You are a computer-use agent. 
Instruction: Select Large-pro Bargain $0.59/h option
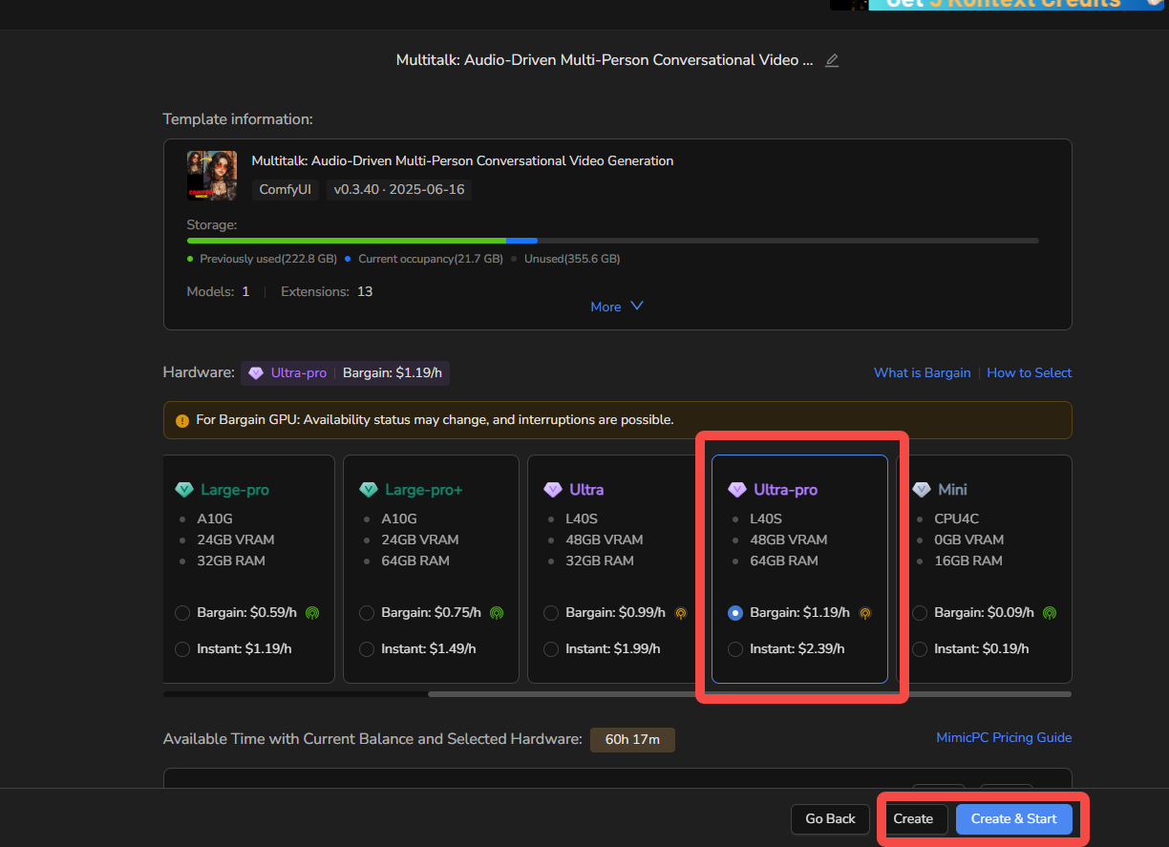[182, 613]
